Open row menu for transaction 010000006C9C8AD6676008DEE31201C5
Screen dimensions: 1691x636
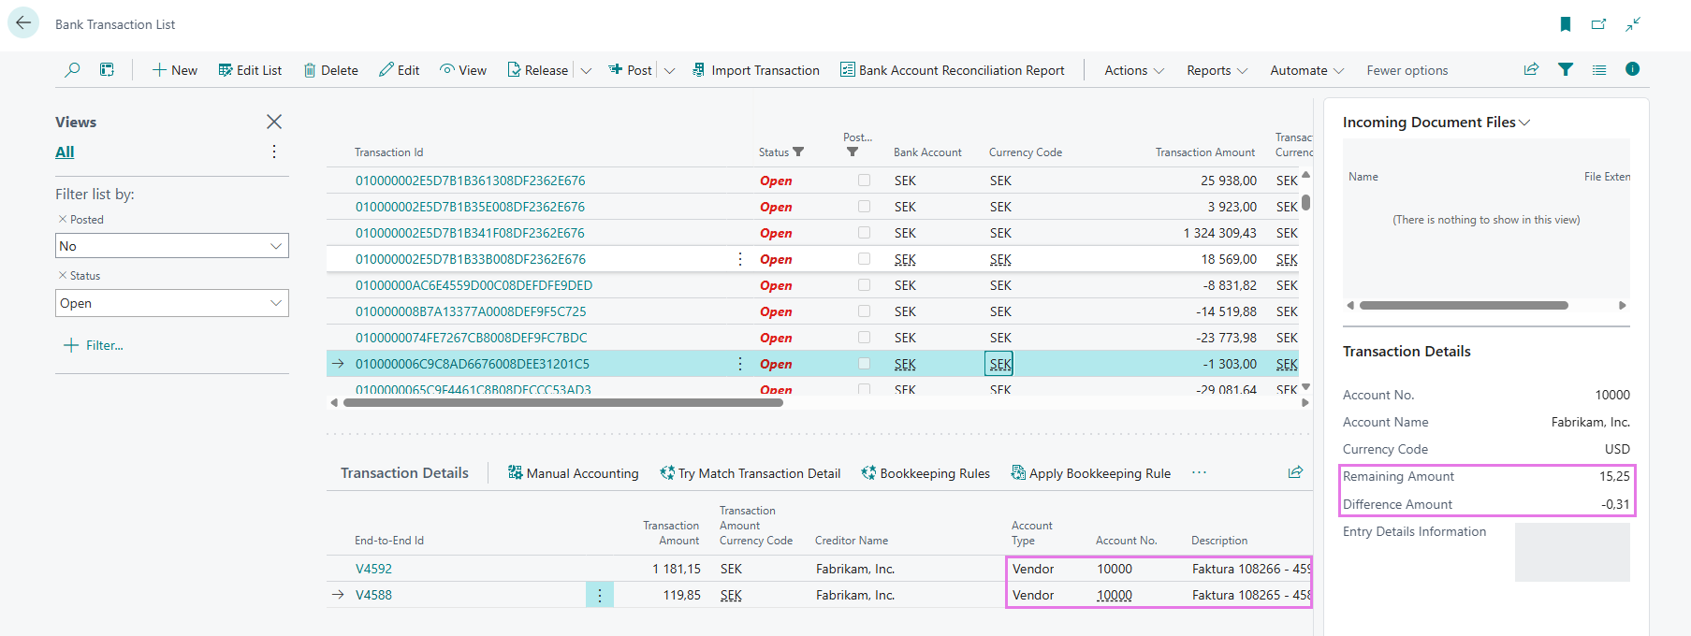pos(740,364)
